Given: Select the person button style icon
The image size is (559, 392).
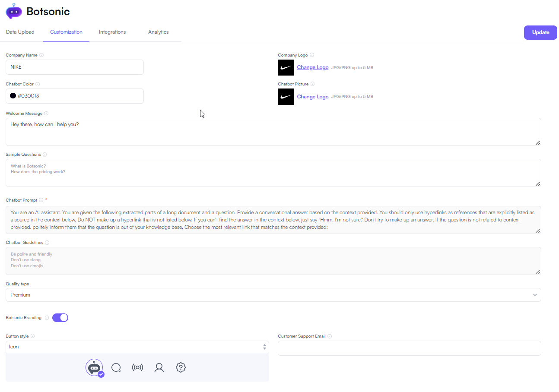Looking at the screenshot, I should point(159,367).
